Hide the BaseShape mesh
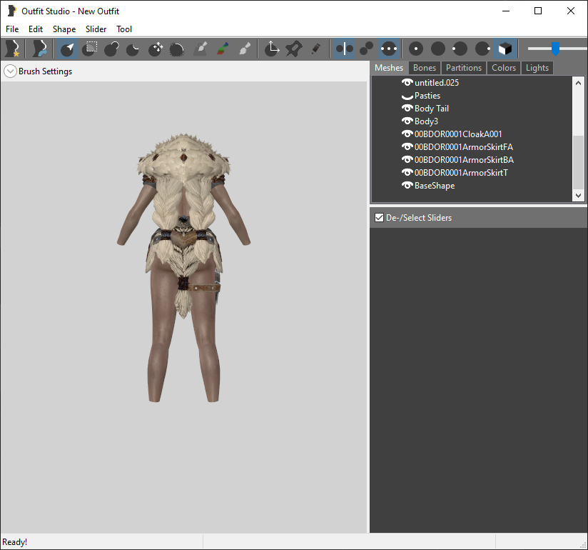This screenshot has width=588, height=550. click(x=407, y=185)
